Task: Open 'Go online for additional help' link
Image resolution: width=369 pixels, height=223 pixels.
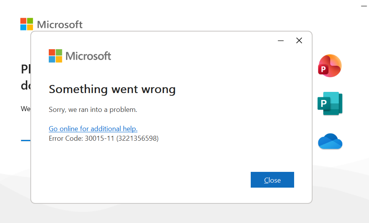Action: tap(93, 129)
